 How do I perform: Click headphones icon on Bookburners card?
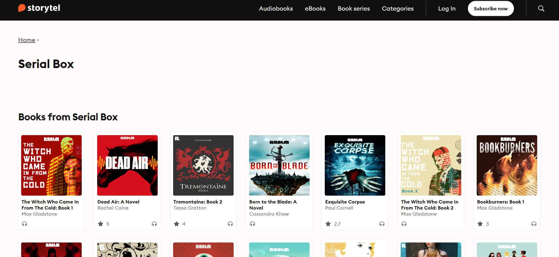534,224
